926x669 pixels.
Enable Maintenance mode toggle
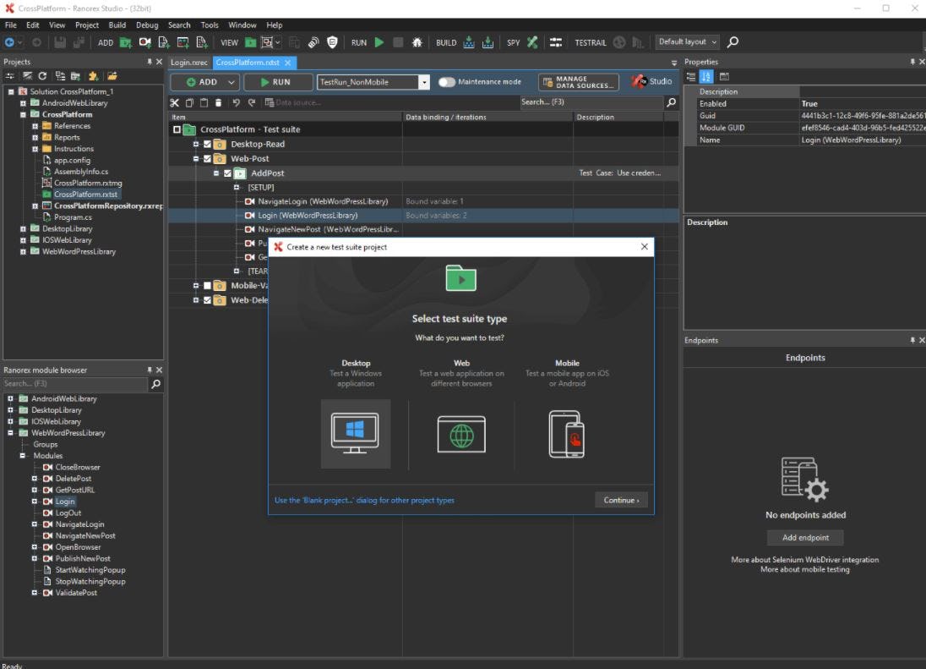tap(446, 80)
